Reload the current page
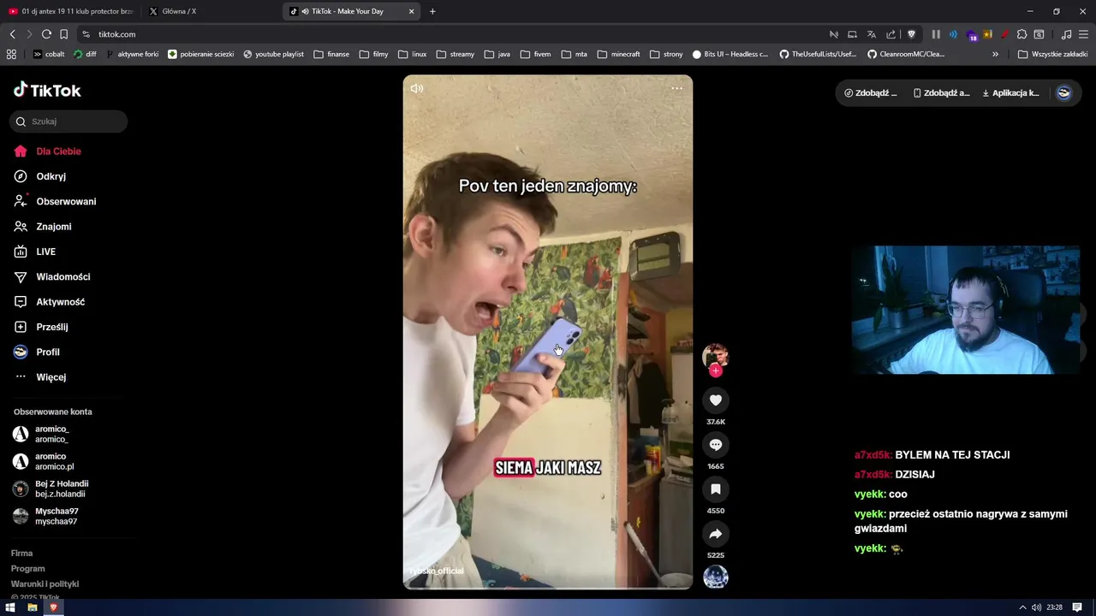This screenshot has height=616, width=1096. 46,34
